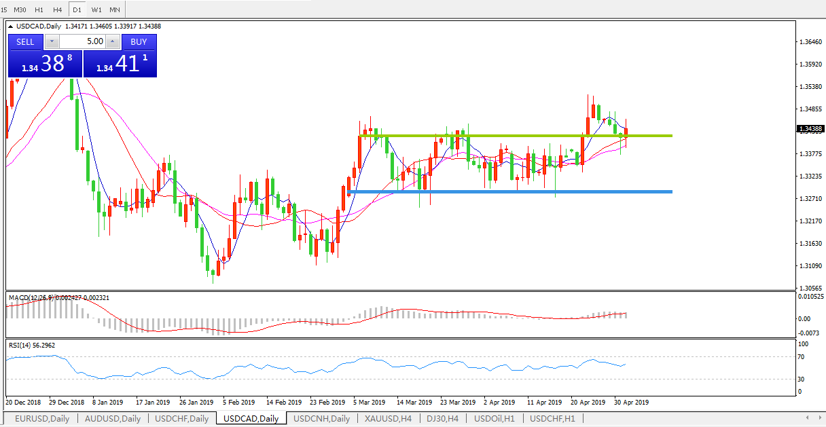
Task: Choose the H4 timeframe
Action: 58,10
